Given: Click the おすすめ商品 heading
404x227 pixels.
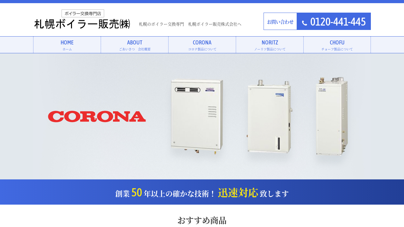Looking at the screenshot, I should (202, 220).
